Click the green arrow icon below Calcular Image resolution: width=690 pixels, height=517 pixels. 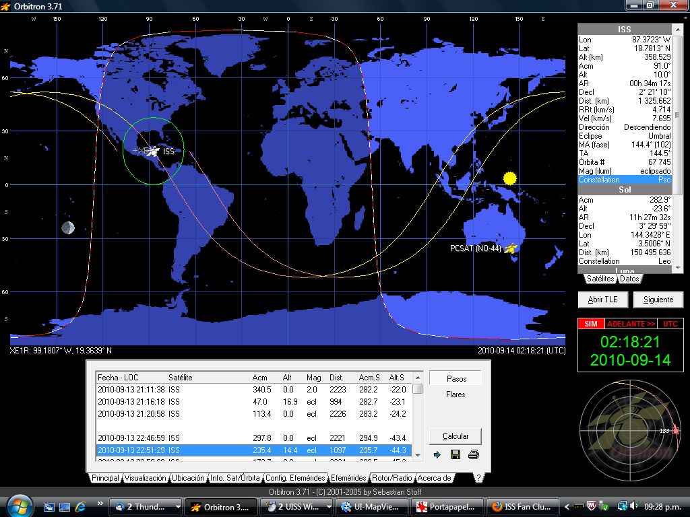point(437,454)
